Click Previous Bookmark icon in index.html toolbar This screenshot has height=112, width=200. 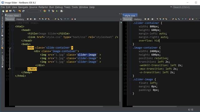tap(56, 19)
